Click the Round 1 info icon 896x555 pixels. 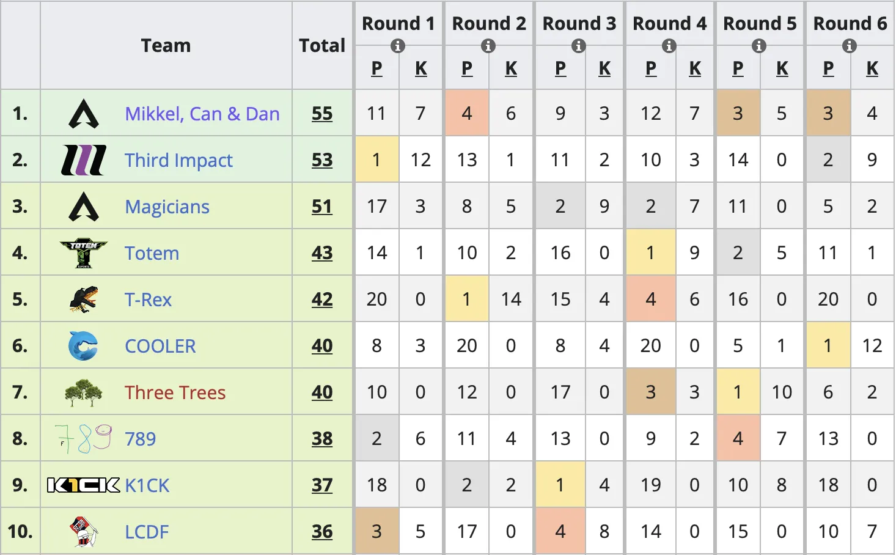click(398, 46)
